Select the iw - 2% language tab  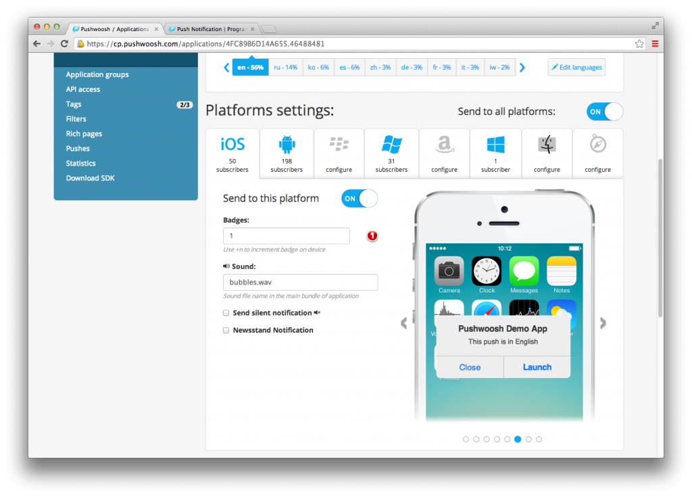(x=499, y=67)
